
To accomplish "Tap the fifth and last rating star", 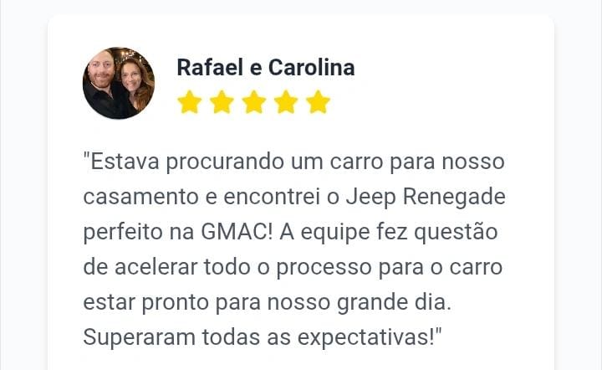I will [x=318, y=103].
